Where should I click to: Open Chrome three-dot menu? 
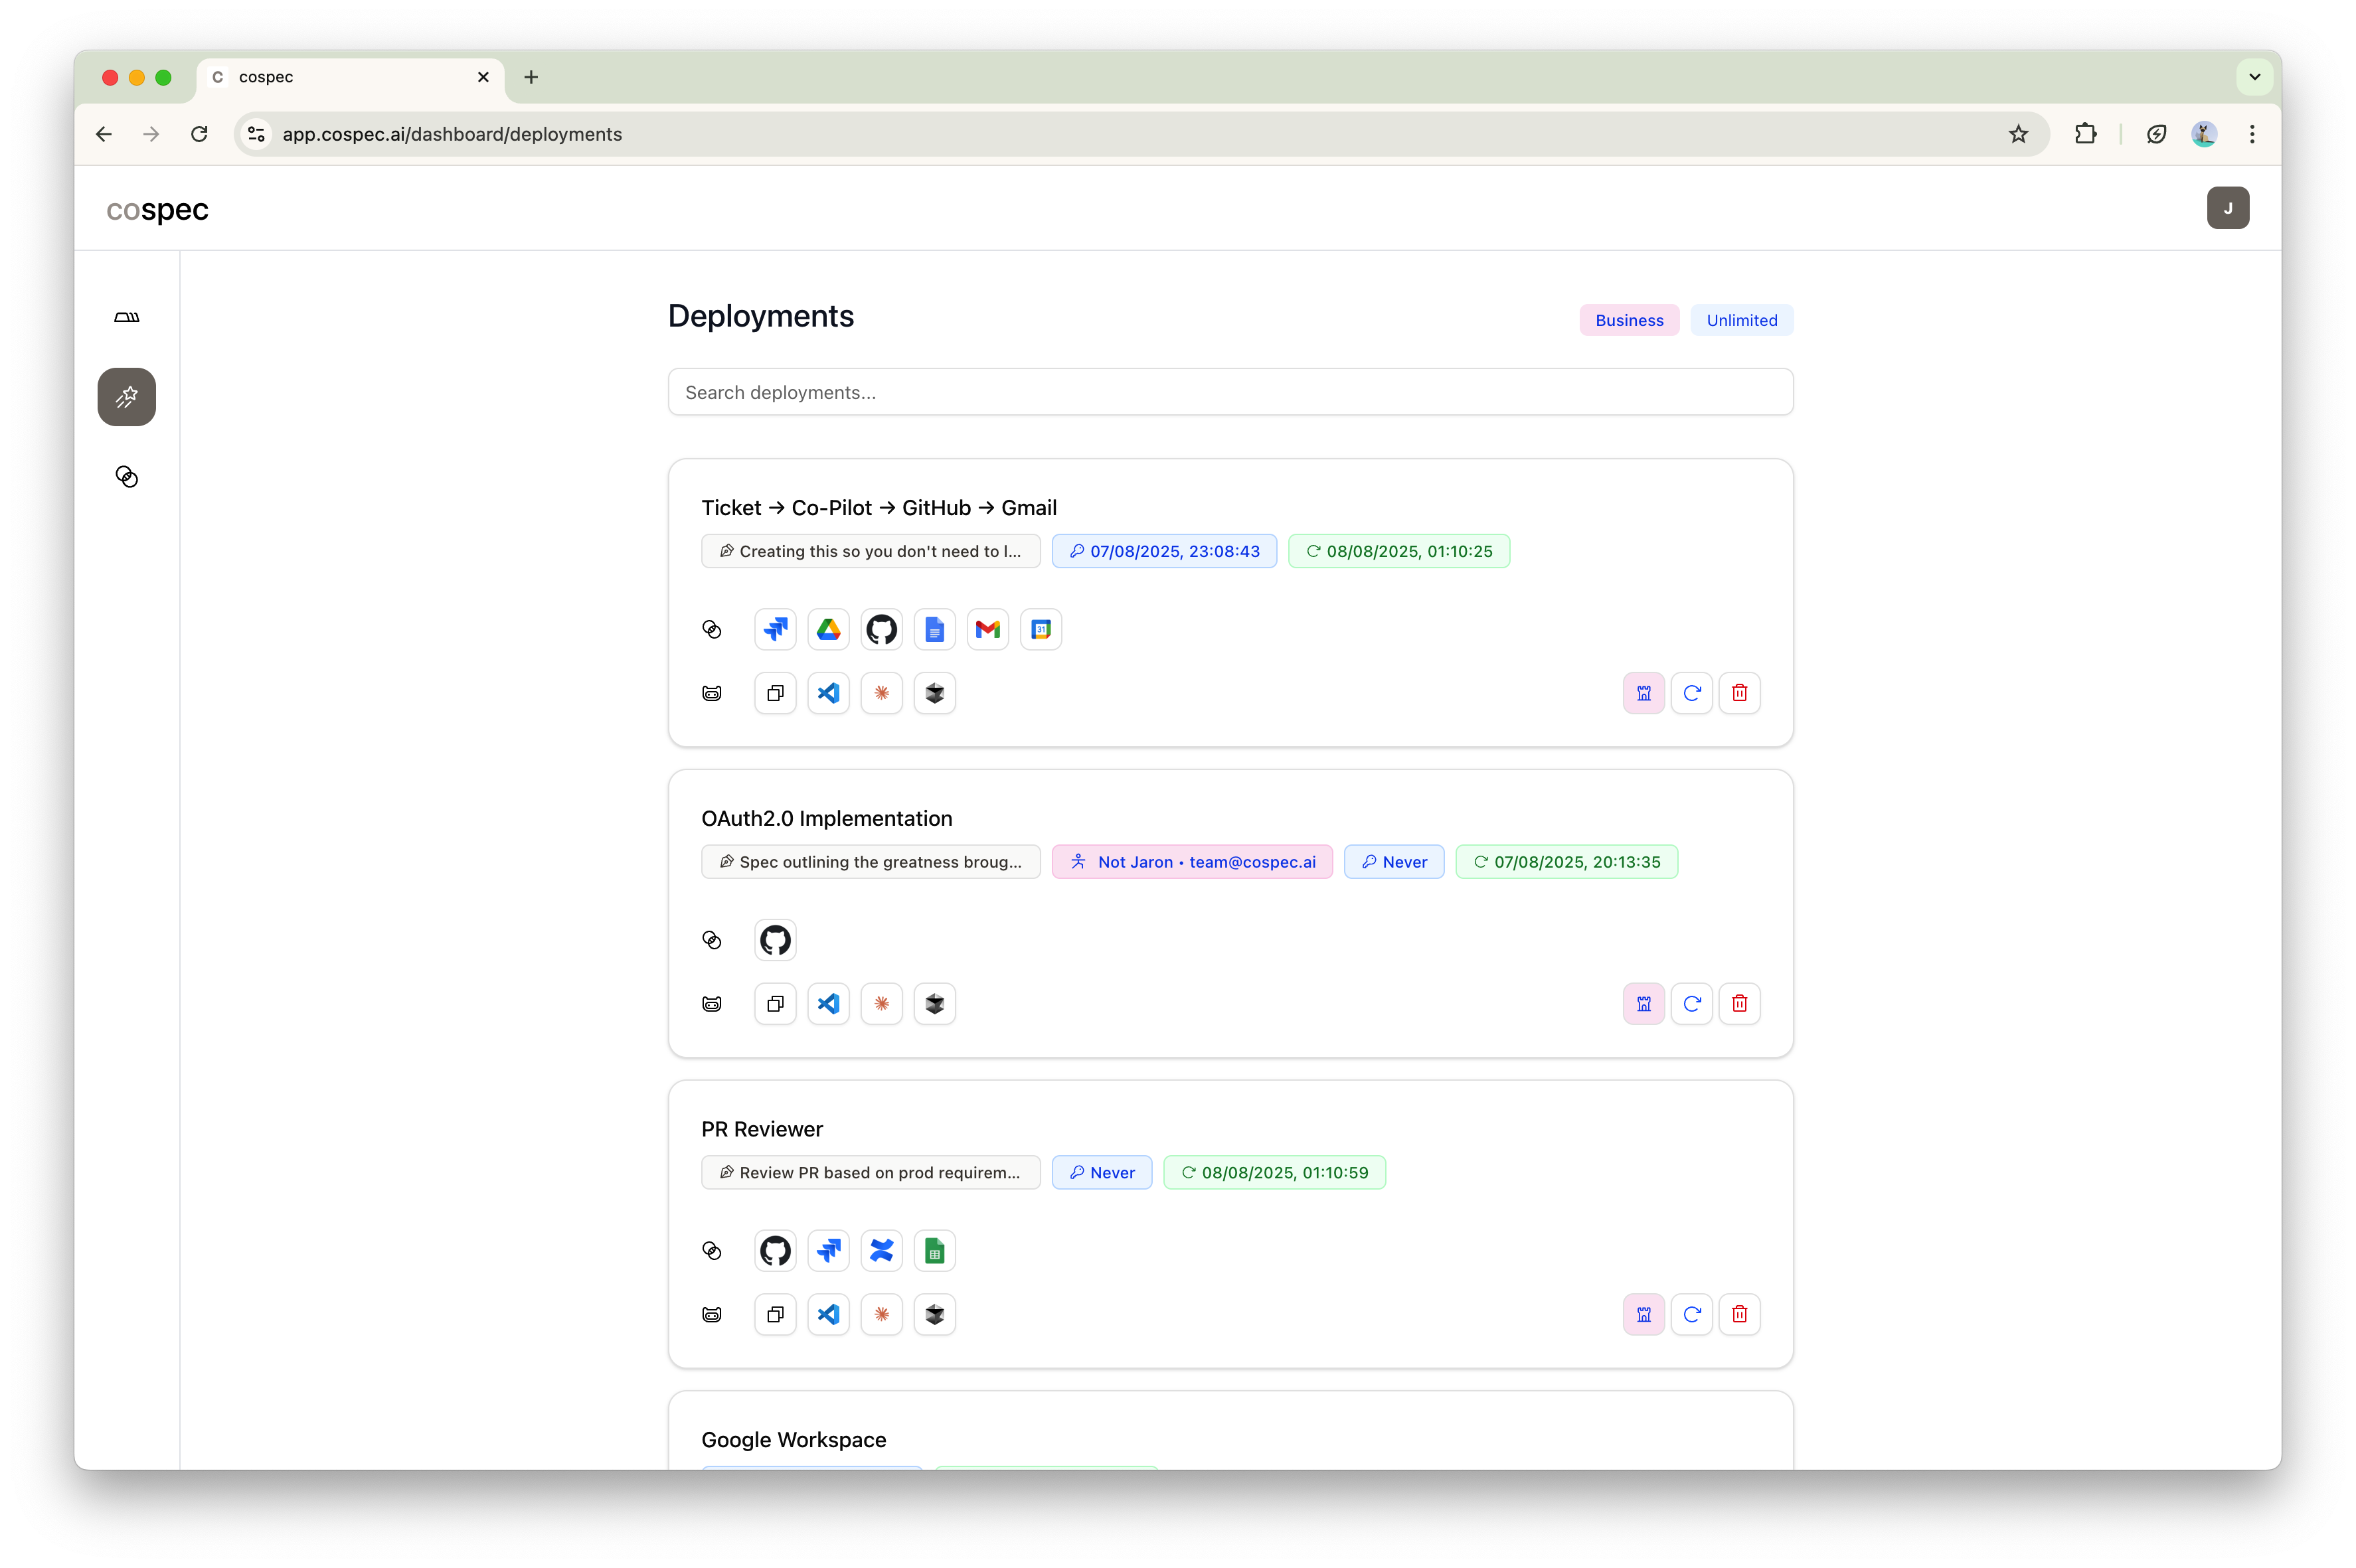click(x=2251, y=134)
